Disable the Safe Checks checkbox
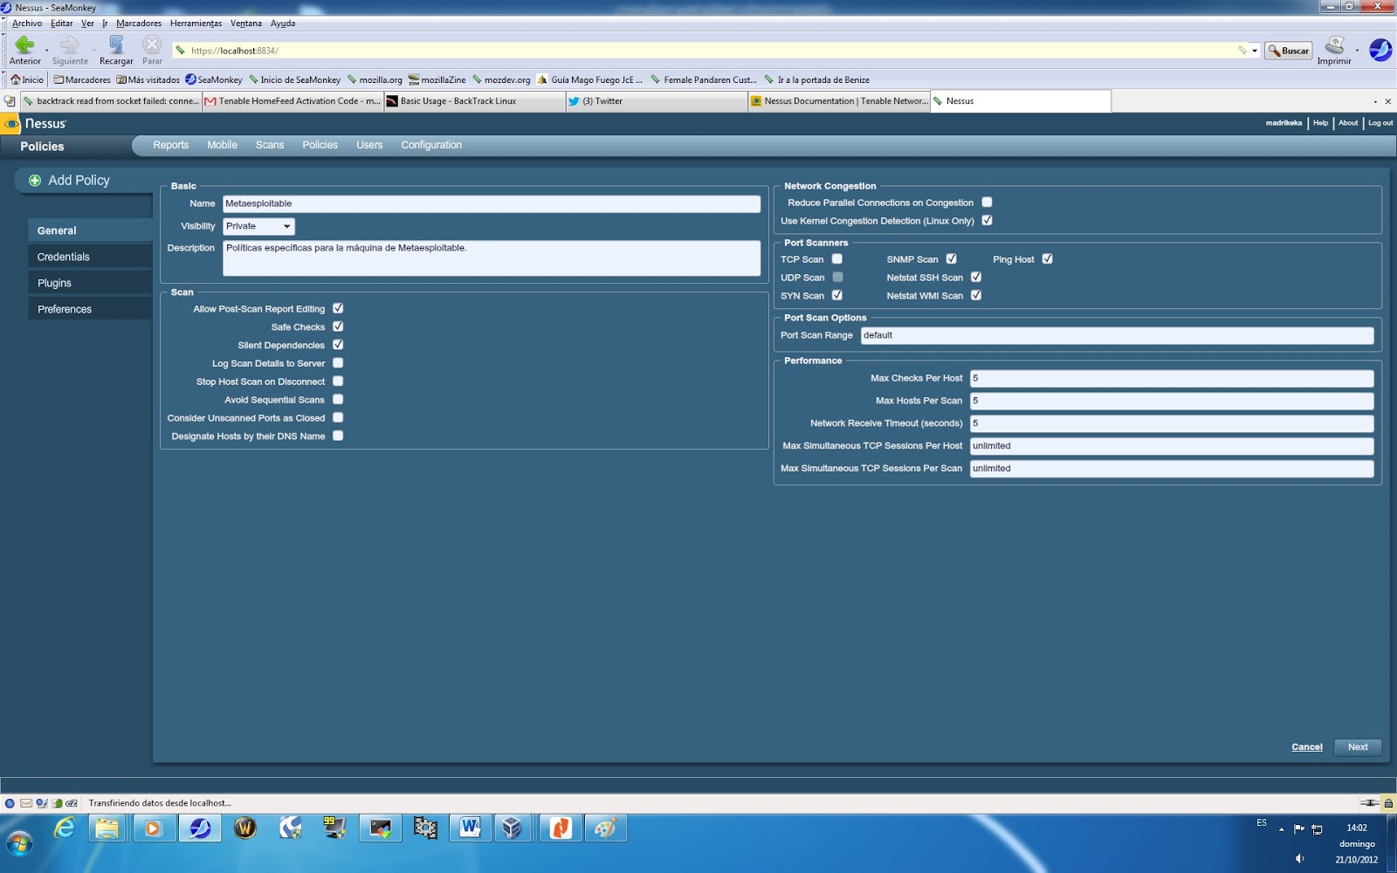The image size is (1397, 873). [x=338, y=327]
